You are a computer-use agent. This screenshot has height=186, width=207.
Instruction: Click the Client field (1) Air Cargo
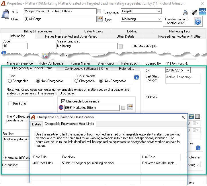point(60,19)
